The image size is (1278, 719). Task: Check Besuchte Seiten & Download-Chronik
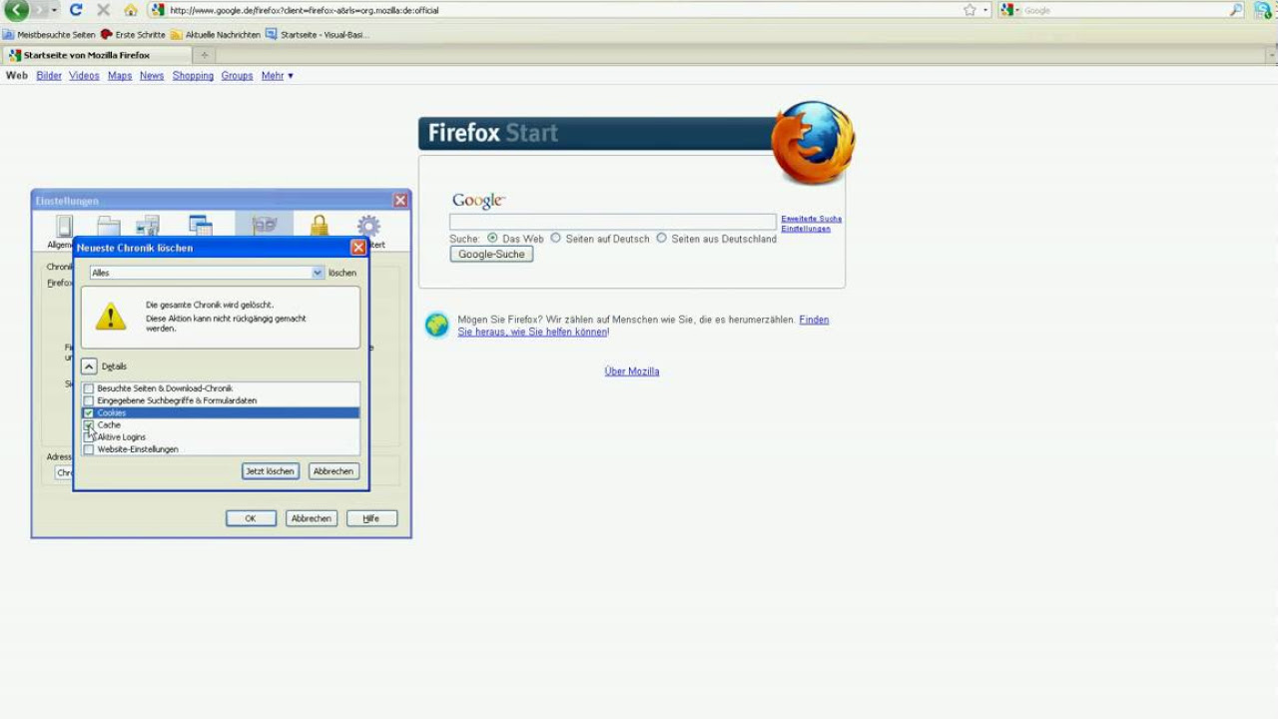(x=89, y=388)
